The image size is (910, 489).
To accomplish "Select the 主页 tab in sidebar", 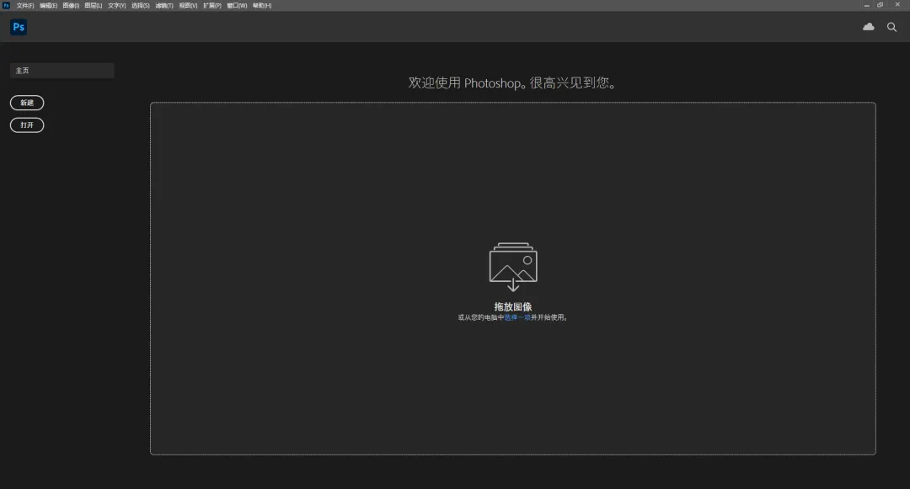I will [x=62, y=70].
